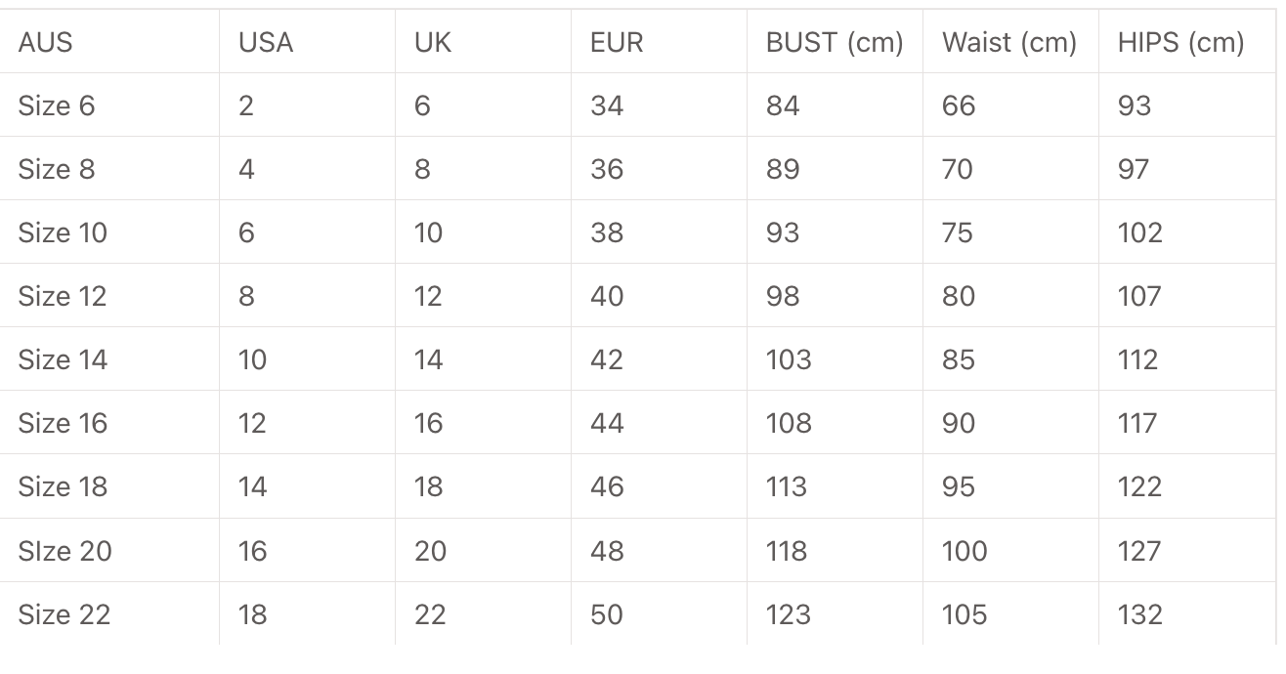The width and height of the screenshot is (1286, 674).
Task: Select the BUST (cm) header
Action: [835, 42]
